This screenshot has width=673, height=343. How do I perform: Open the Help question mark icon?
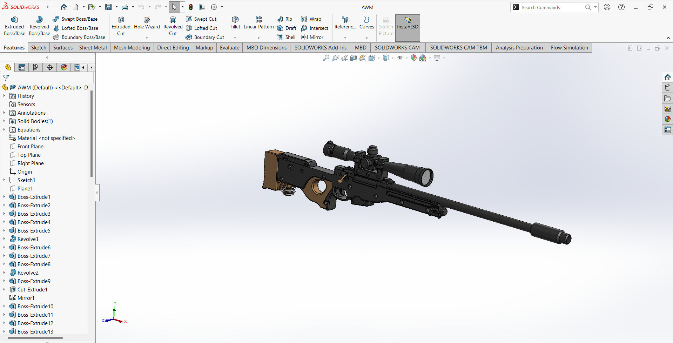(621, 7)
